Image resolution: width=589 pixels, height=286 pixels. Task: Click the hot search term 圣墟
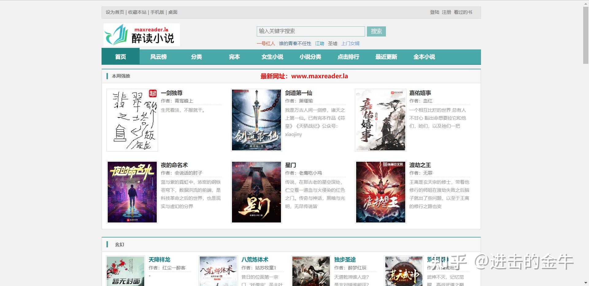(x=333, y=44)
